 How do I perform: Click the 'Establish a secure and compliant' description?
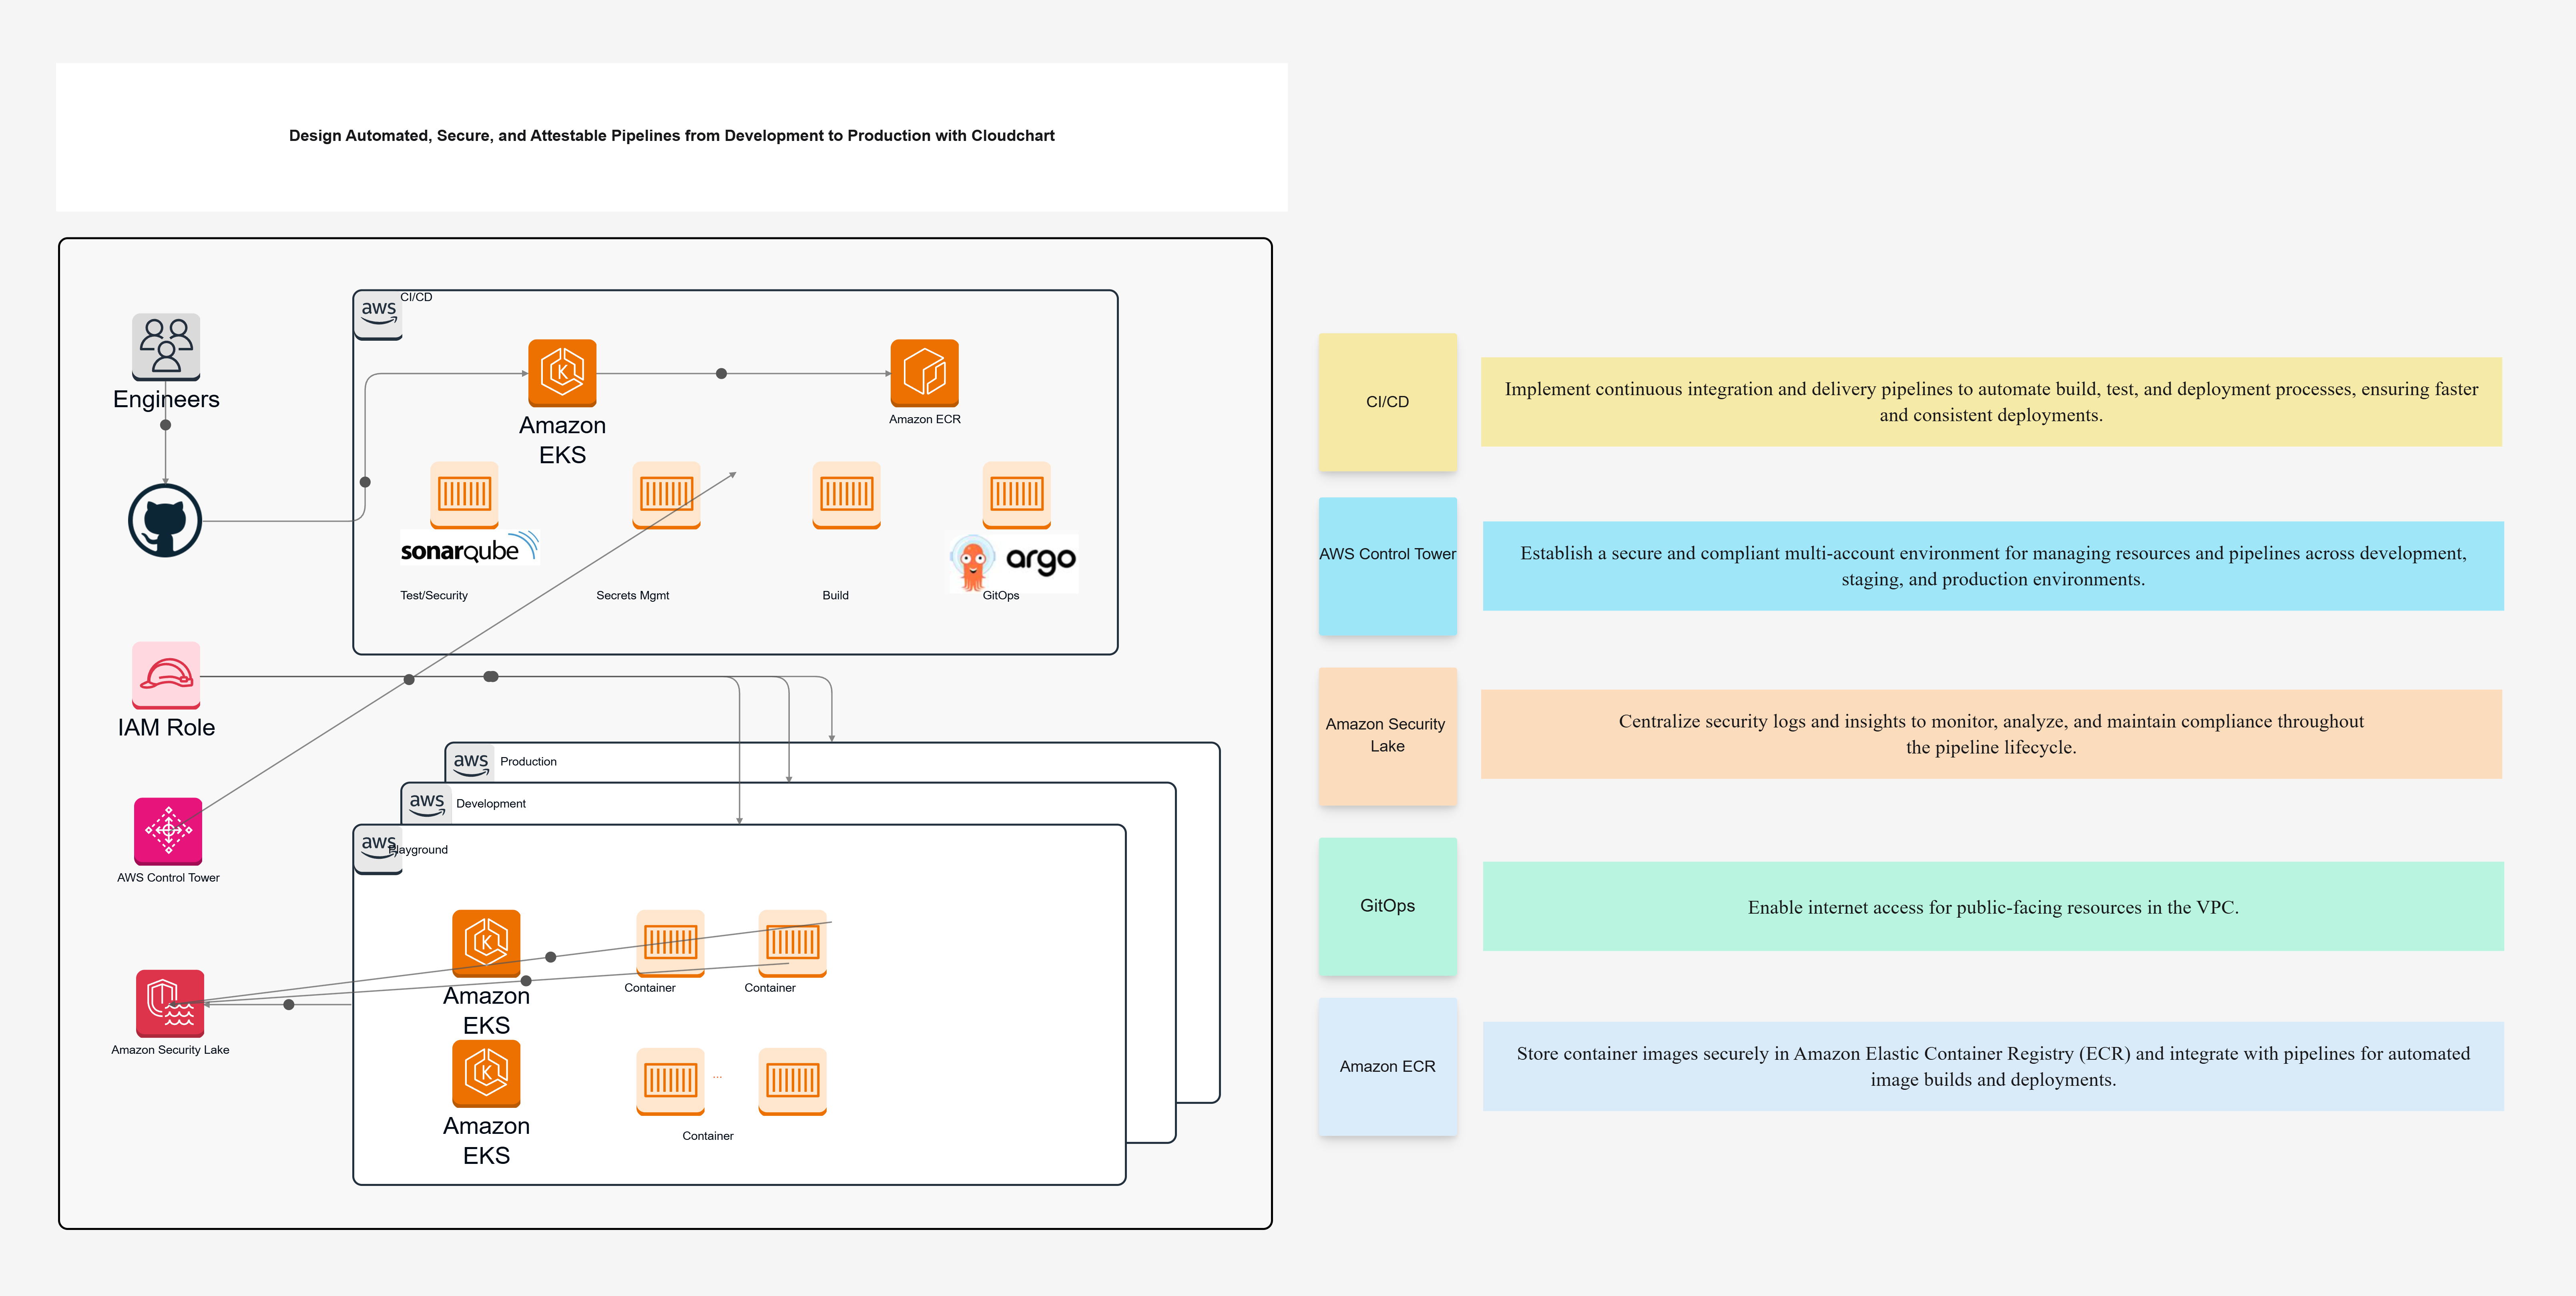pyautogui.click(x=1993, y=566)
